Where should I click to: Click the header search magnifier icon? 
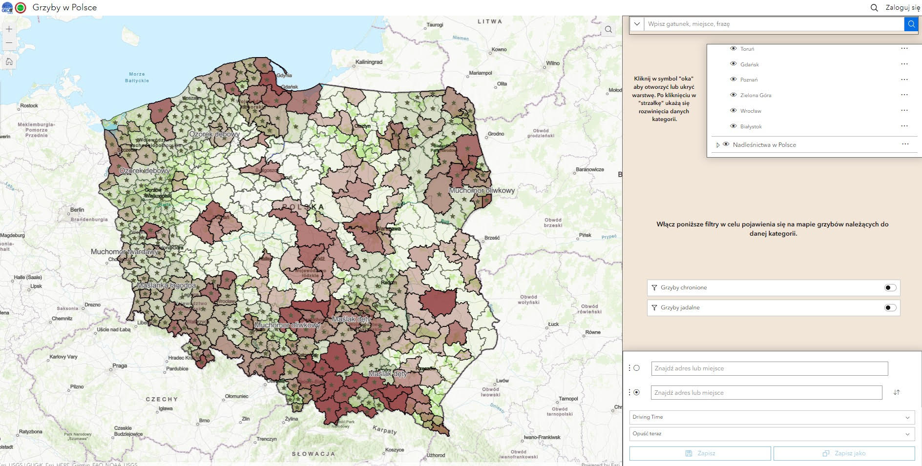tap(874, 8)
